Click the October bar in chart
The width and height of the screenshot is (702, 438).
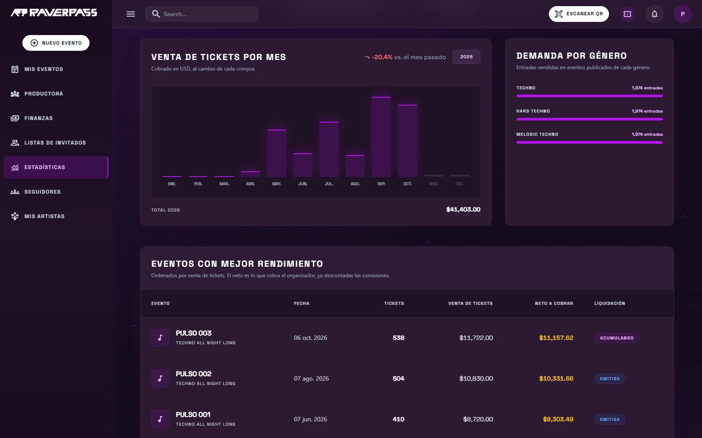pos(408,141)
